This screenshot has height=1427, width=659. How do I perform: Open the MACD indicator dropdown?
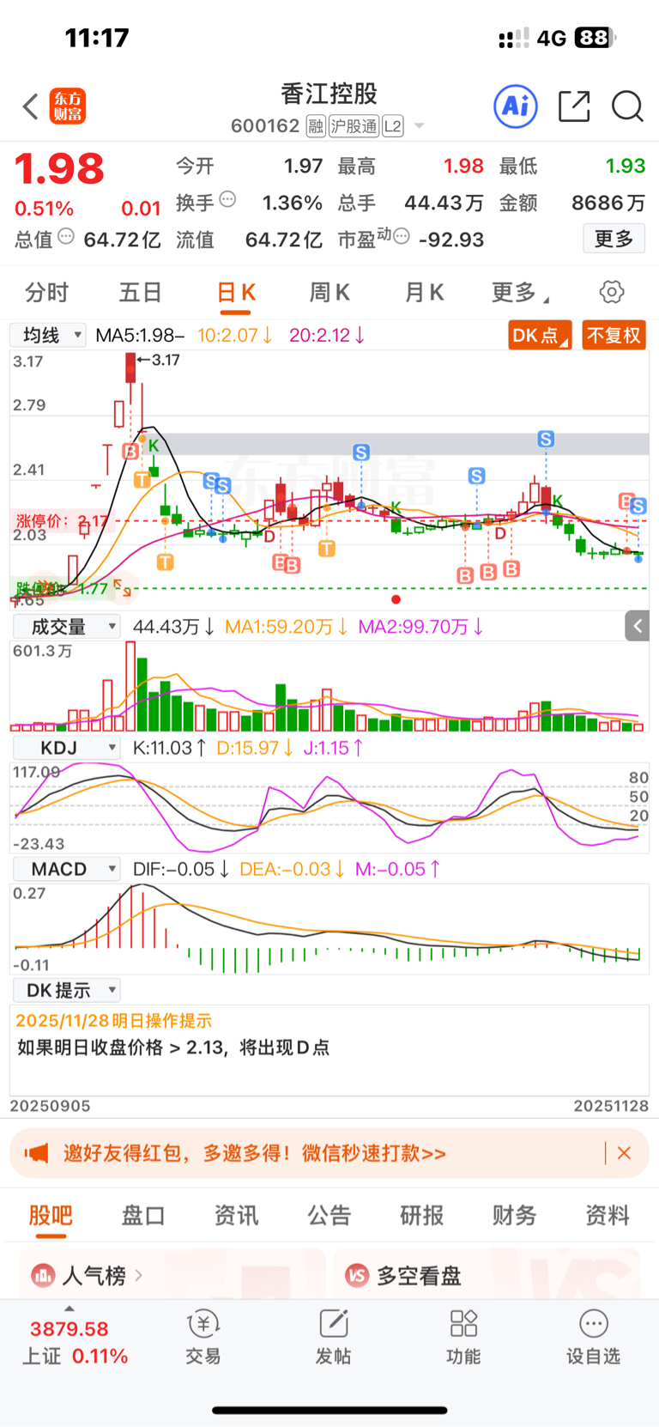point(65,869)
